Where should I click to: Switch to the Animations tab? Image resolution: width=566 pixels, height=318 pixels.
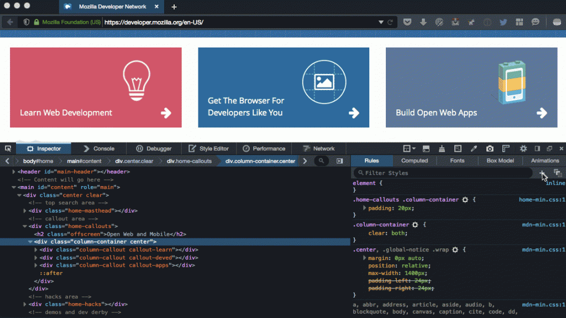pos(544,161)
